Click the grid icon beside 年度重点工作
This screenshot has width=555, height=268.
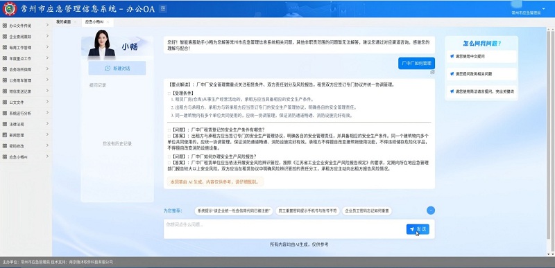coord(5,58)
